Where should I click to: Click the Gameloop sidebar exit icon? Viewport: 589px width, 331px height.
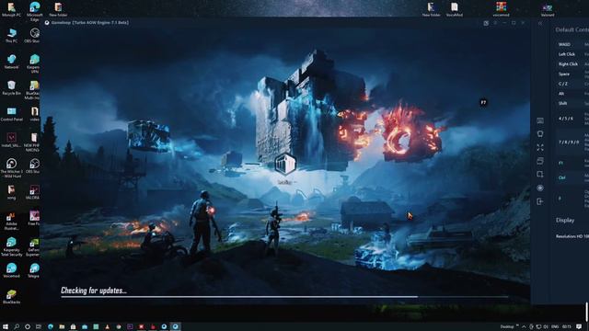pyautogui.click(x=540, y=201)
